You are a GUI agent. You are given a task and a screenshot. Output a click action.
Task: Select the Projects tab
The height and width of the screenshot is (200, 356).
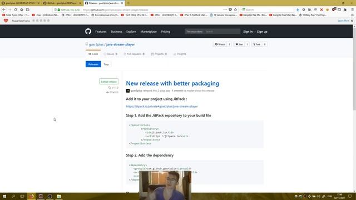pyautogui.click(x=159, y=54)
